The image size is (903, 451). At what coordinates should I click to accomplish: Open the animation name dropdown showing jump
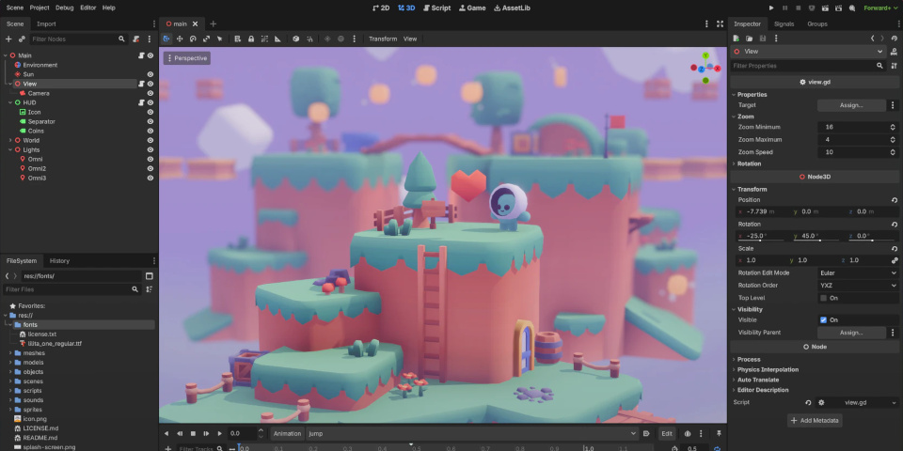[470, 433]
